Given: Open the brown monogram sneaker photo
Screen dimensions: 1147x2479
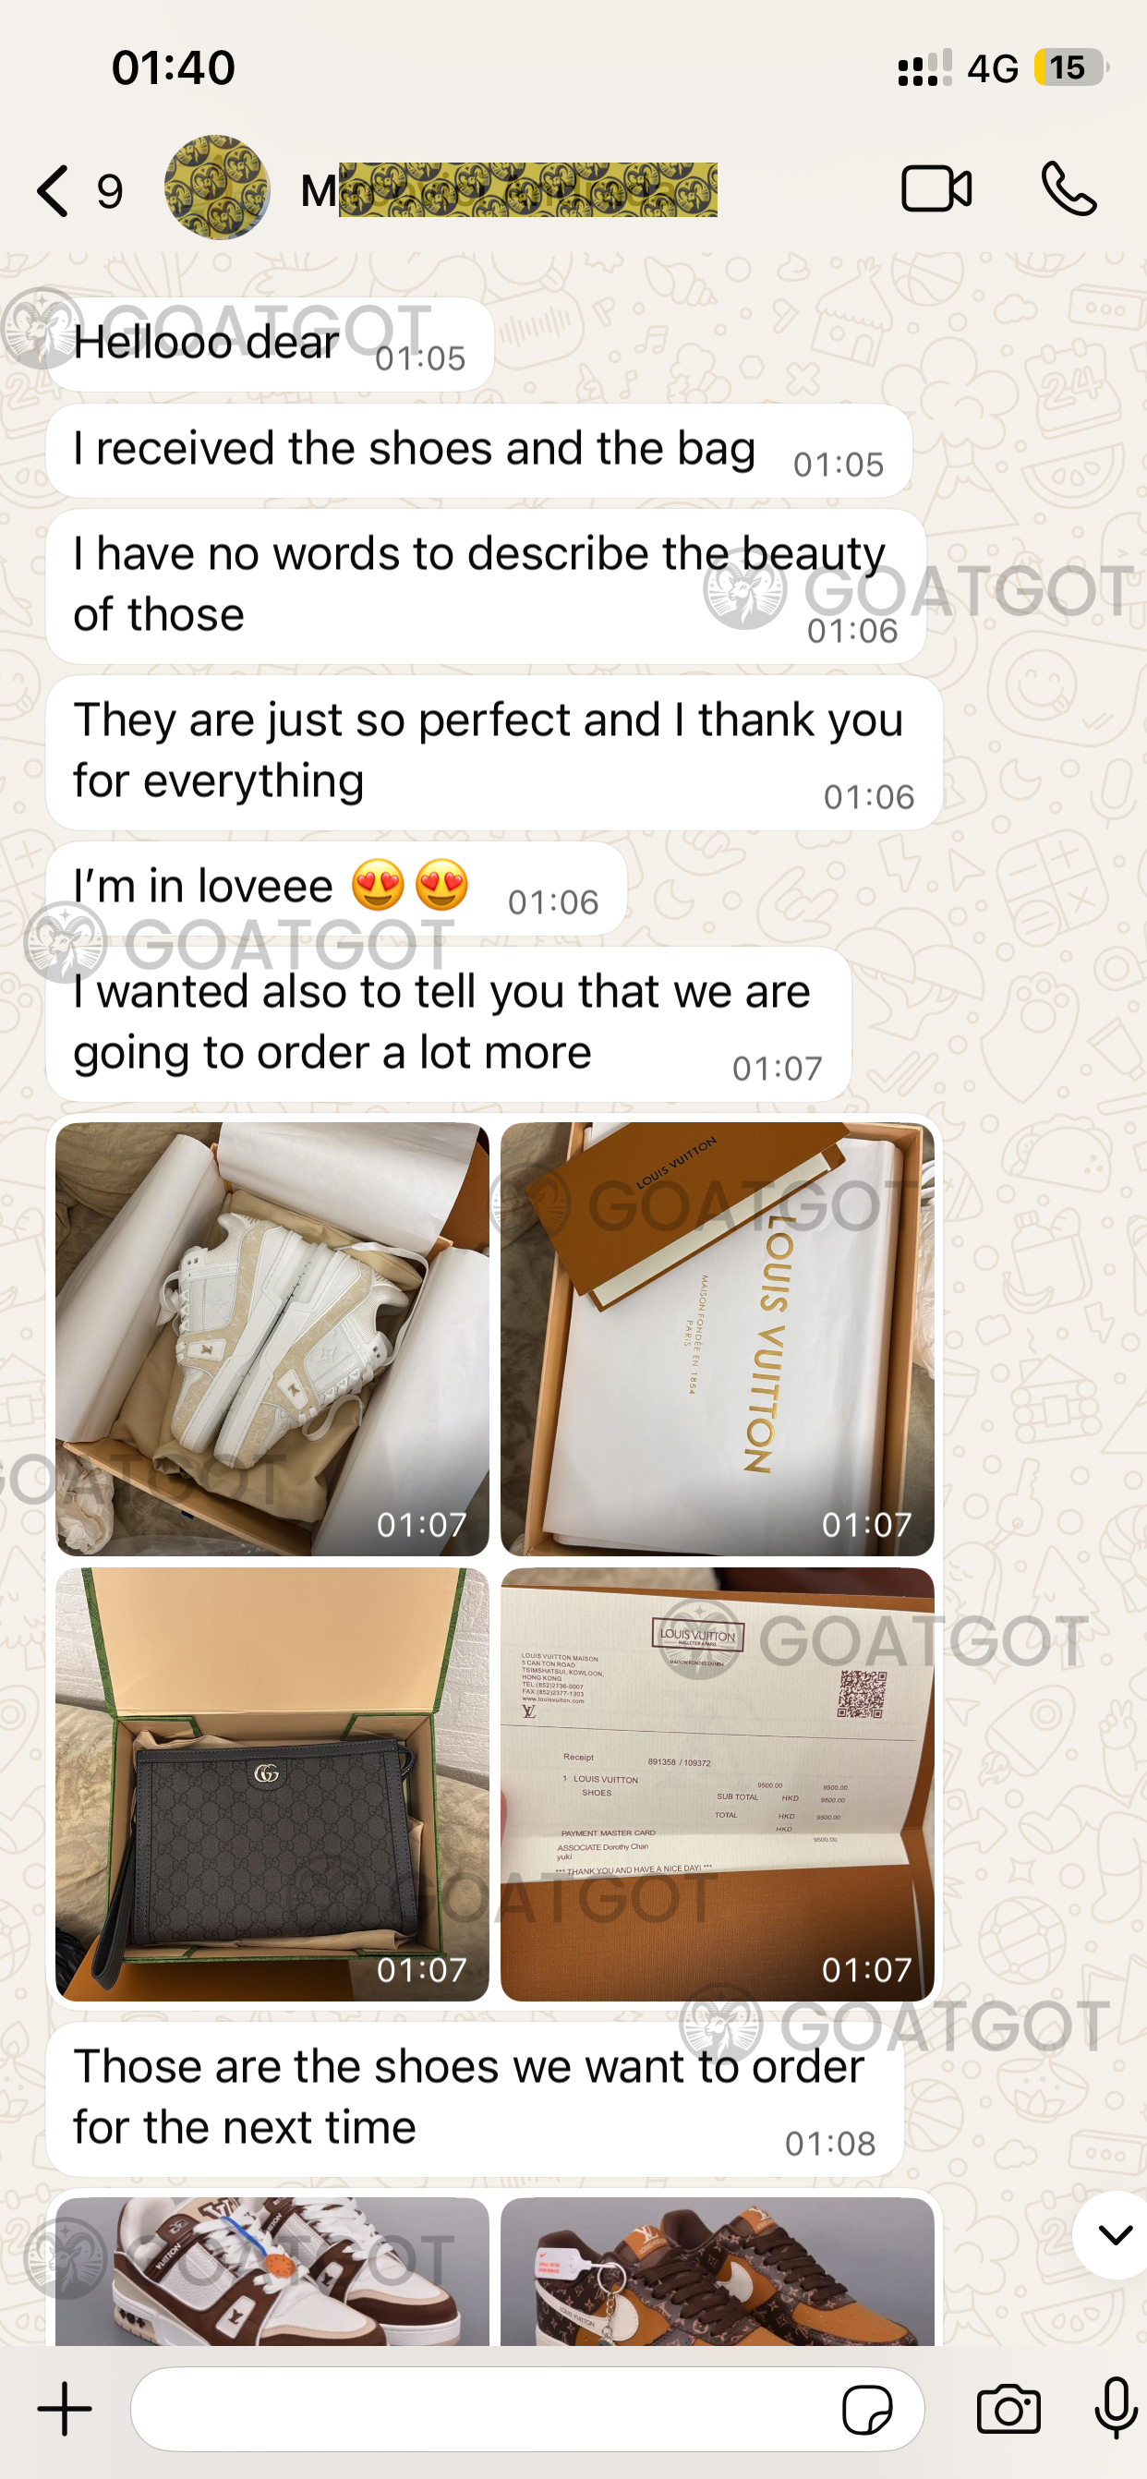Looking at the screenshot, I should point(717,2271).
